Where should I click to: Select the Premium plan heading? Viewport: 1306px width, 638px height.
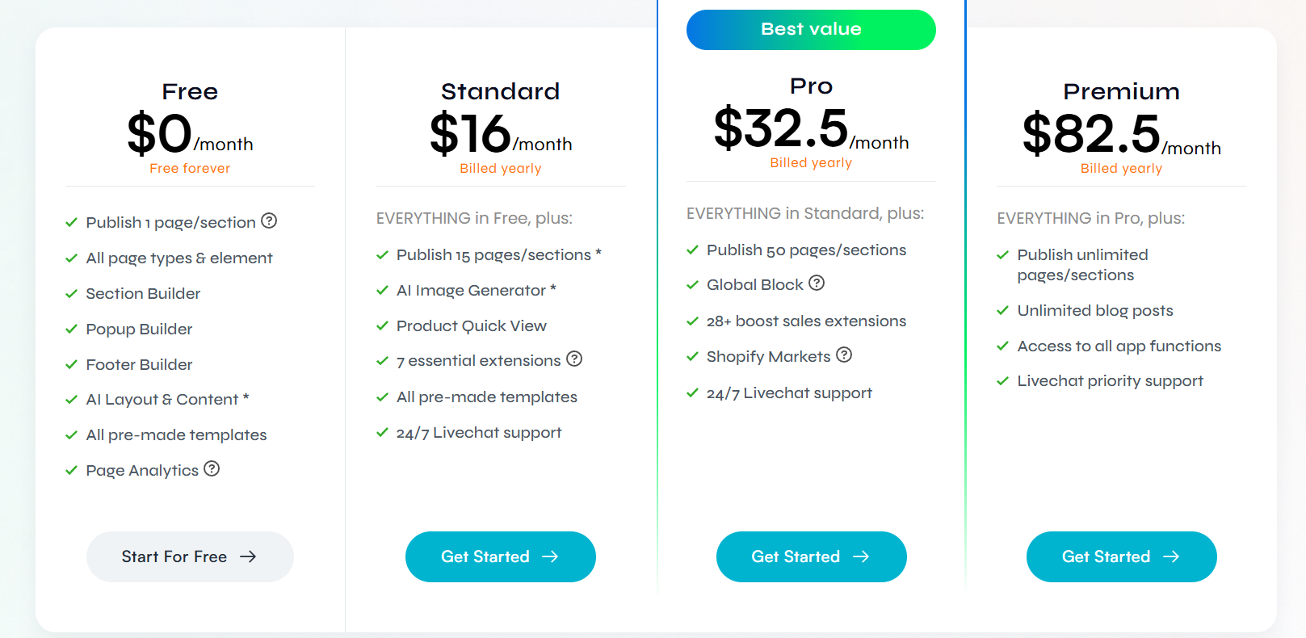(1121, 91)
